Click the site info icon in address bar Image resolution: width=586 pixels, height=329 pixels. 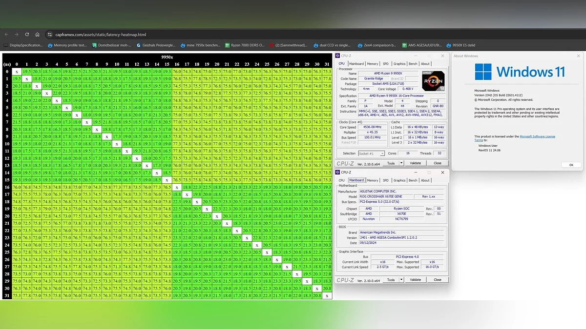coord(49,35)
